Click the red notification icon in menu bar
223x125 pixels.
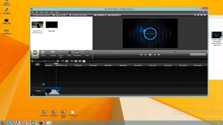201,12
